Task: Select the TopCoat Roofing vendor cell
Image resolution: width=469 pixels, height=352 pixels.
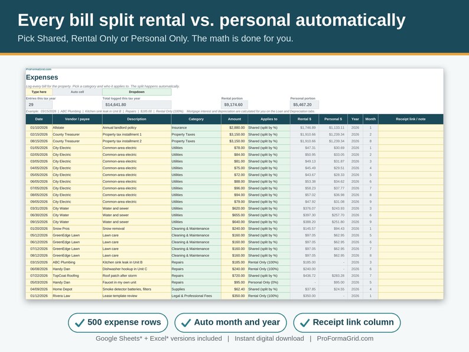Action: [77, 276]
